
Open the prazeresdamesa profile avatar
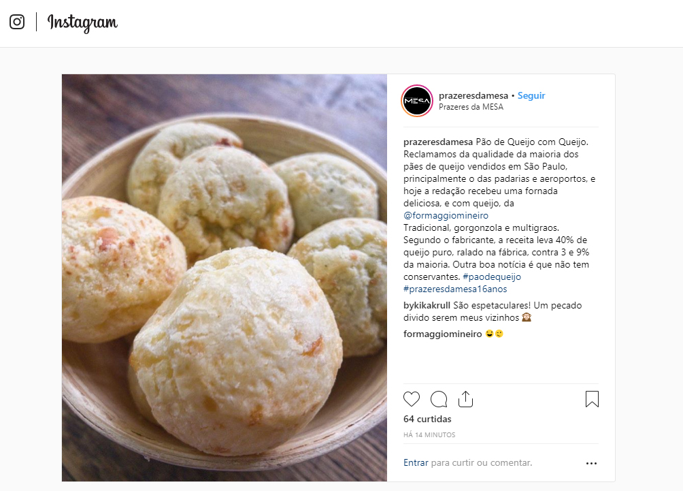pos(417,101)
